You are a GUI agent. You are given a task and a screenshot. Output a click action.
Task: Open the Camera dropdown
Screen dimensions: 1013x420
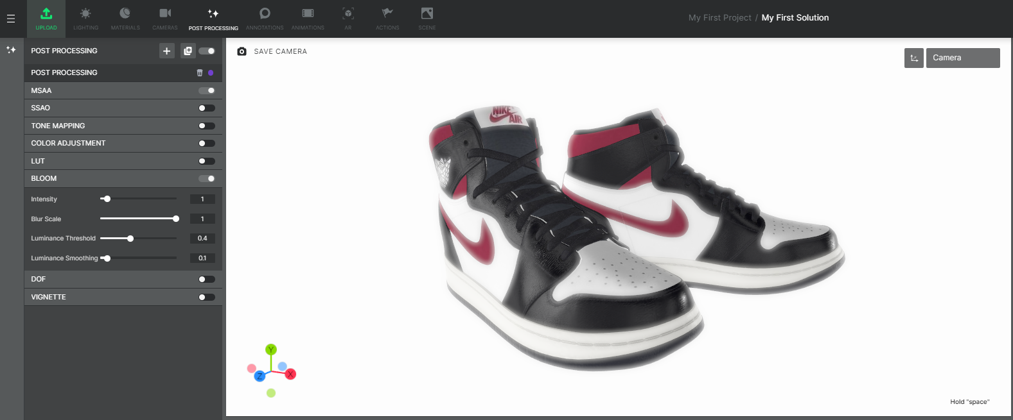pyautogui.click(x=963, y=58)
